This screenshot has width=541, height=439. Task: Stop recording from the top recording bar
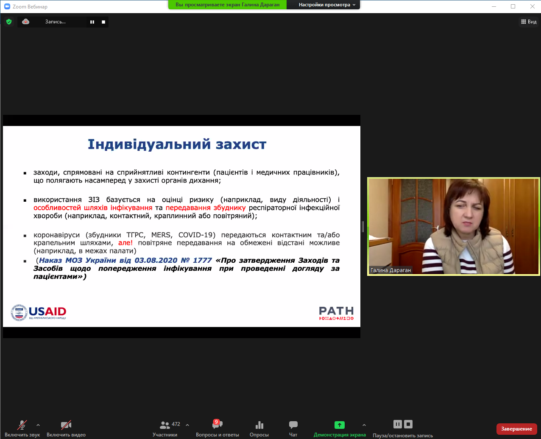(103, 22)
